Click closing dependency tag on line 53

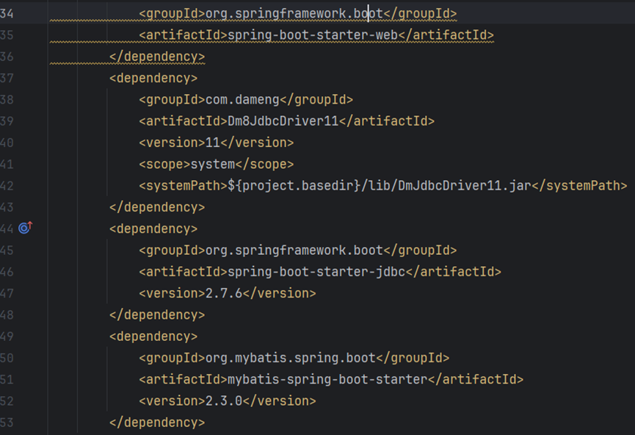157,423
